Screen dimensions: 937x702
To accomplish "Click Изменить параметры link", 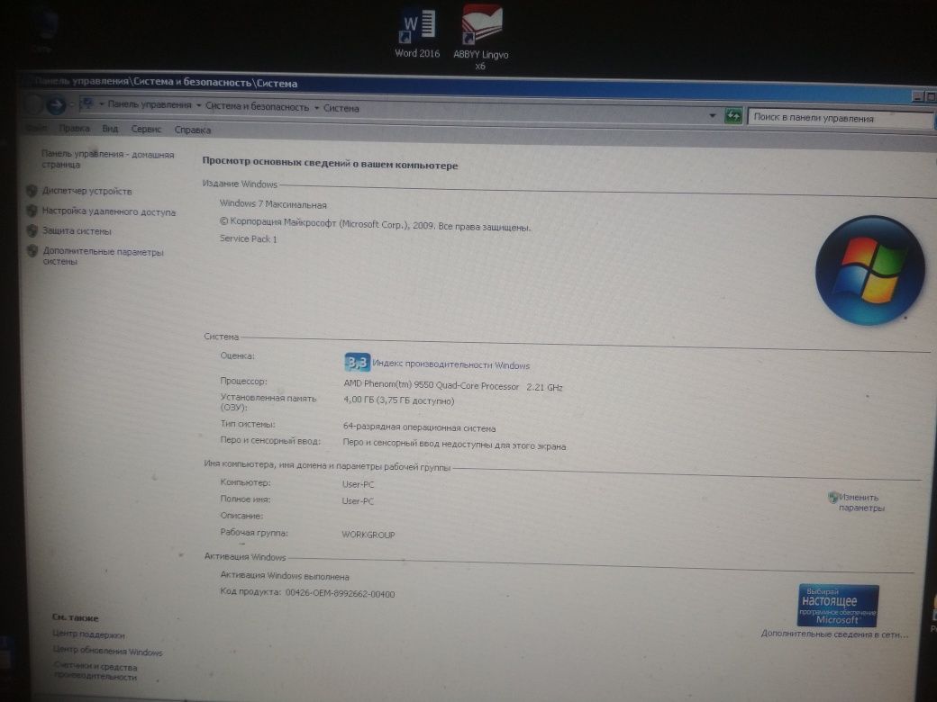I will tap(861, 502).
